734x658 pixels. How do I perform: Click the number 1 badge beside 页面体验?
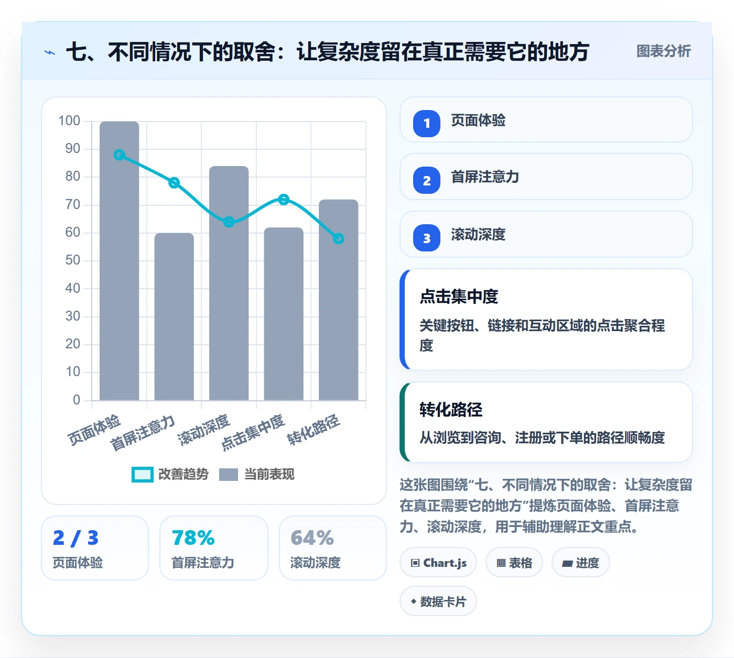(427, 123)
